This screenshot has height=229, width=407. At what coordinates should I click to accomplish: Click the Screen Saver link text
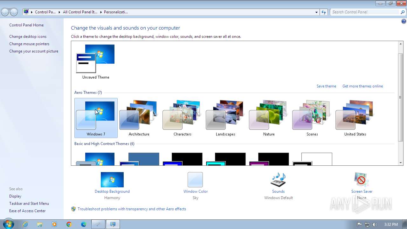[x=362, y=191]
